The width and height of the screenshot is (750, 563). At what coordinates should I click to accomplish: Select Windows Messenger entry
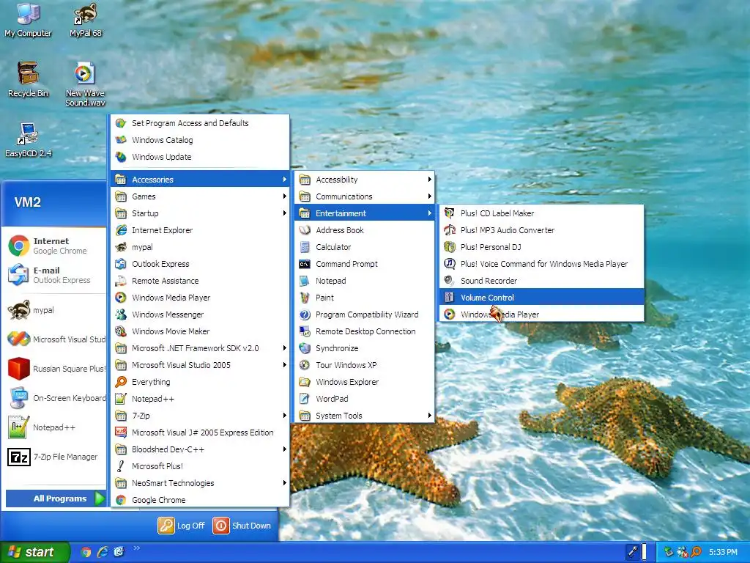click(200, 314)
